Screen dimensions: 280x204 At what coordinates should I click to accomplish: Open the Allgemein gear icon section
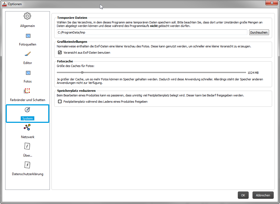coord(27,16)
